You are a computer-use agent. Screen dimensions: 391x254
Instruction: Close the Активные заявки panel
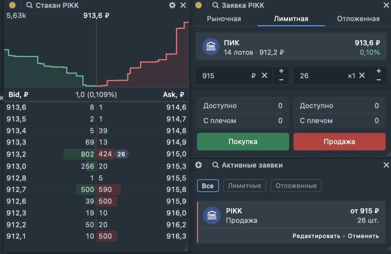point(386,165)
